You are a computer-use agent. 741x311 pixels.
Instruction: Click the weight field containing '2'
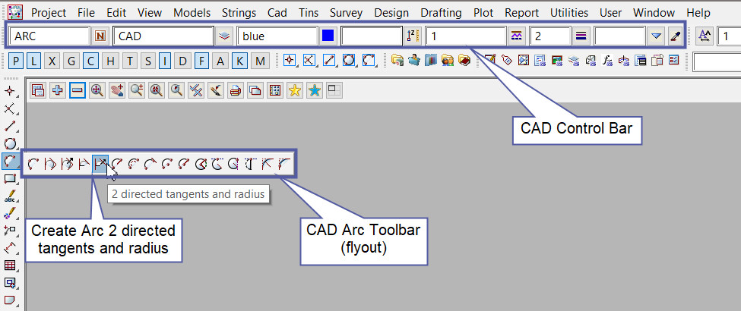point(551,36)
